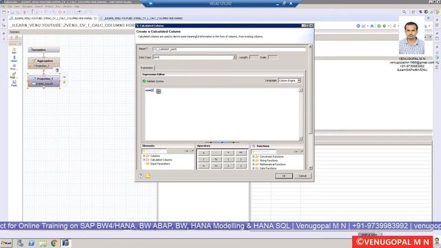Click the percent operator button
441x248 pixels.
[216, 159]
